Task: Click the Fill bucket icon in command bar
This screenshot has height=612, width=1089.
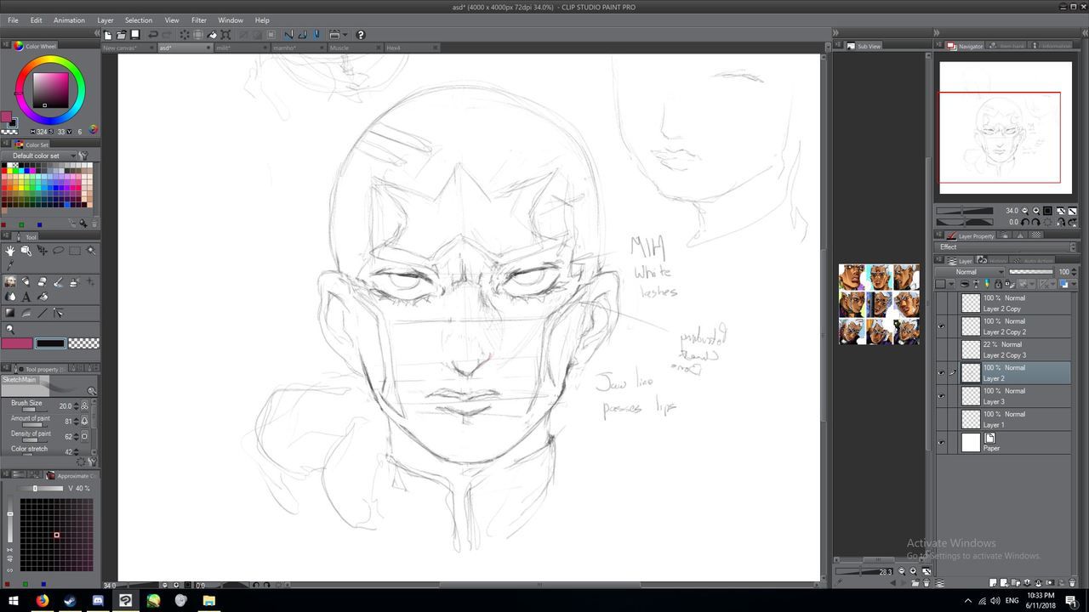Action: pyautogui.click(x=212, y=35)
